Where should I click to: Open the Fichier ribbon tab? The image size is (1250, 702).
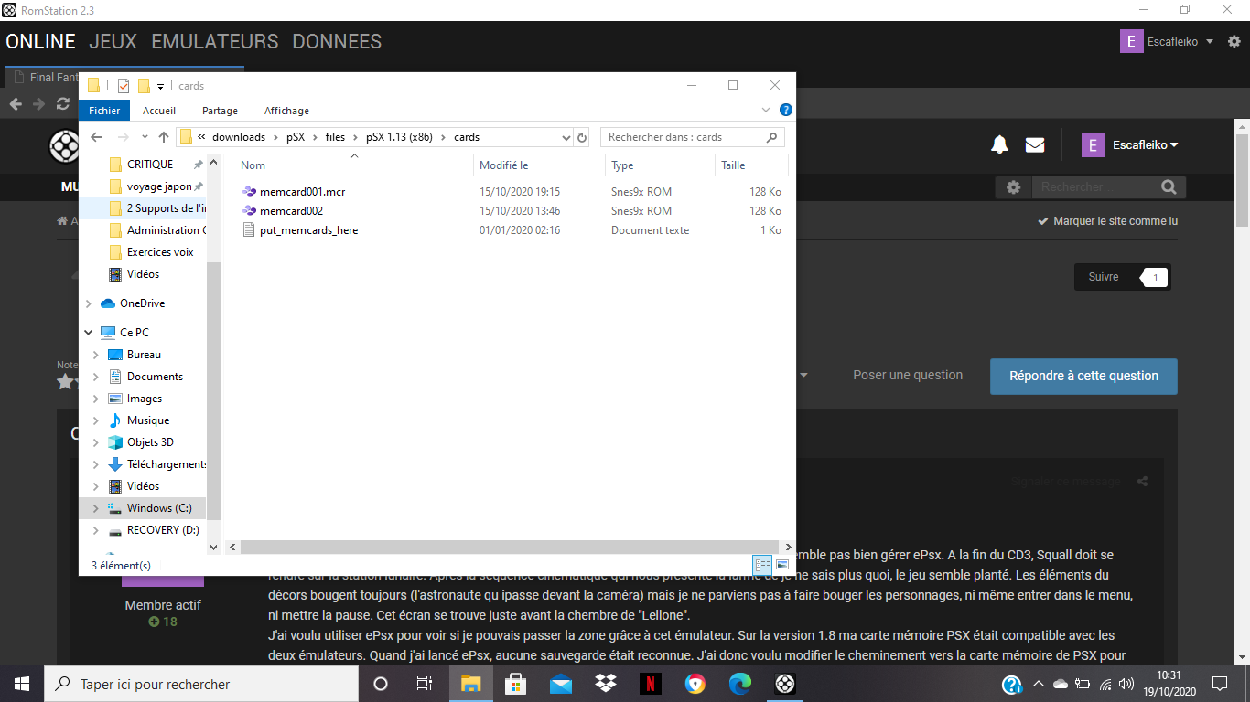pos(104,110)
